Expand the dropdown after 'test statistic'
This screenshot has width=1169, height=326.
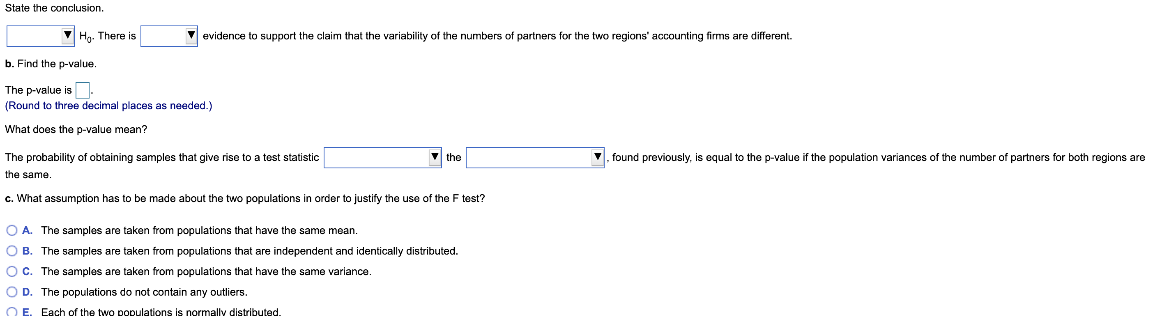click(381, 157)
